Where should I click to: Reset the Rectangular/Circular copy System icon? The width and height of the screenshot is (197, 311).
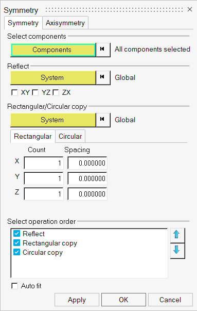click(x=103, y=120)
